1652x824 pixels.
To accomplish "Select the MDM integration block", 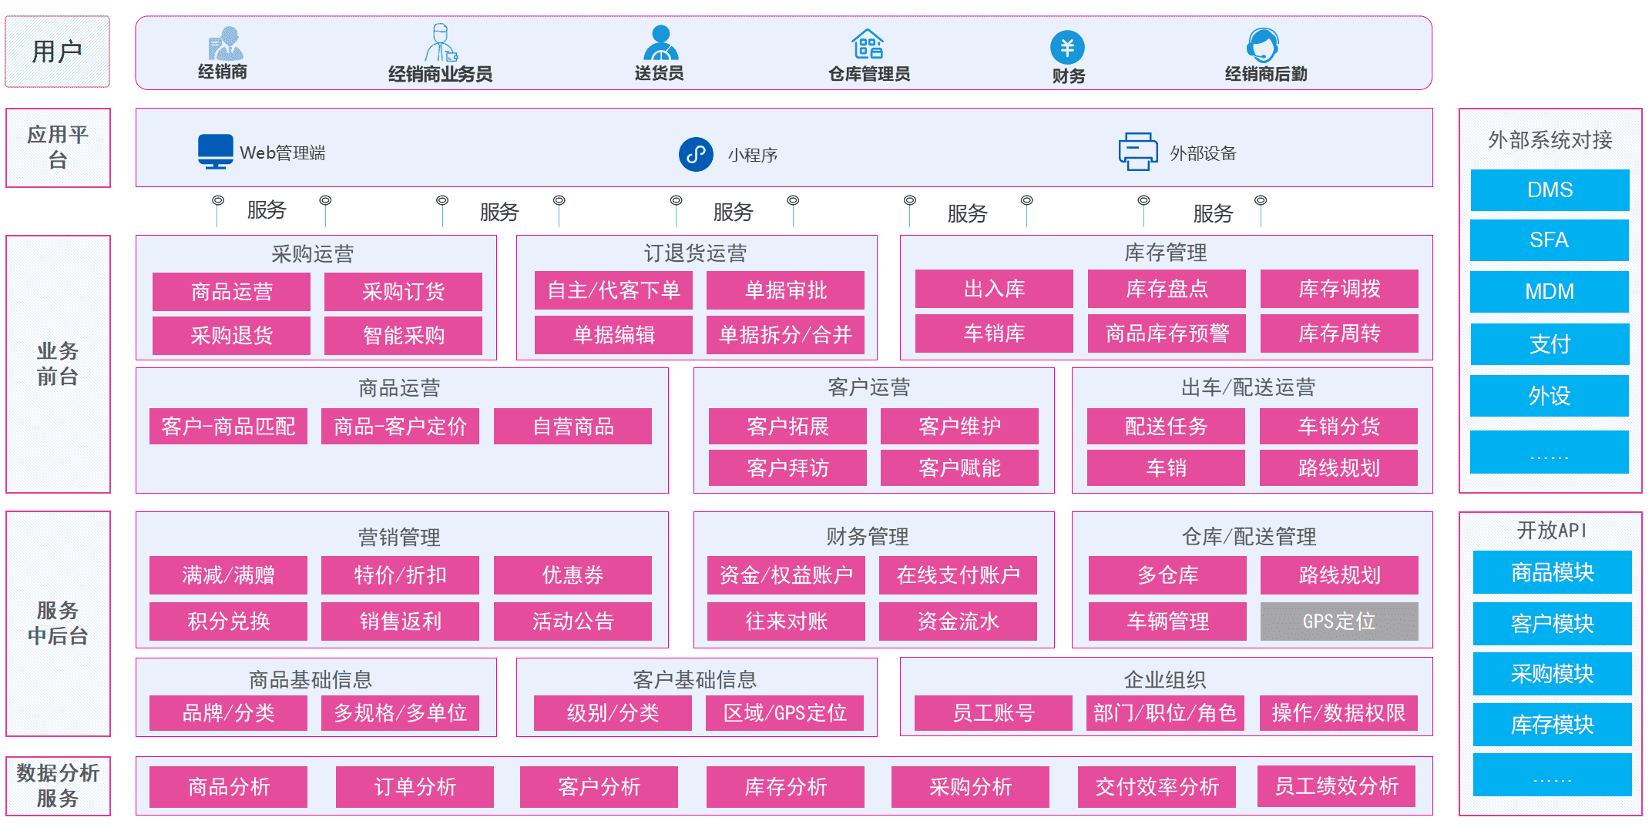I will point(1549,292).
